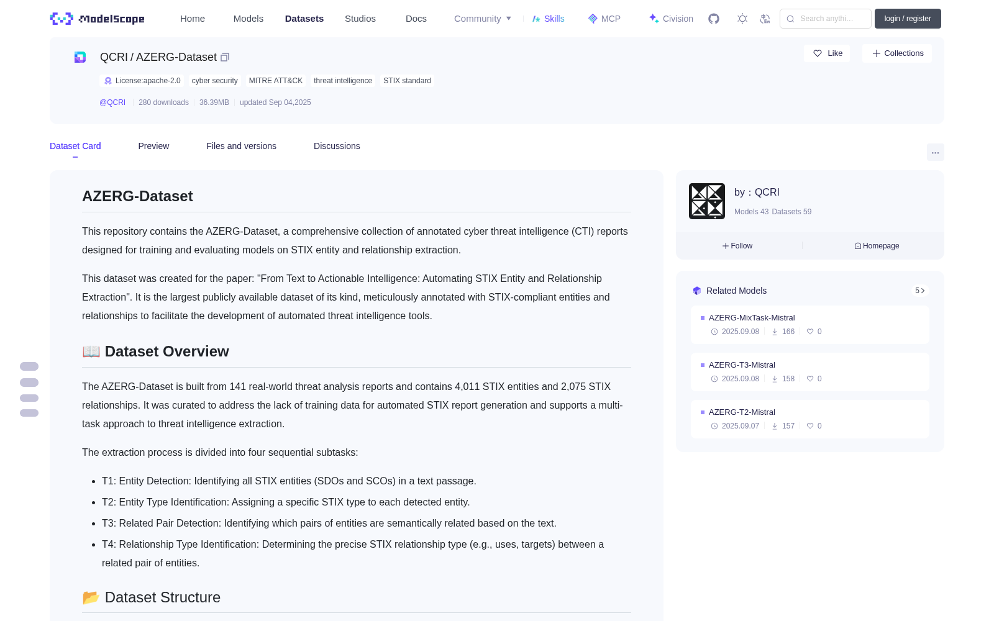994x621 pixels.
Task: Open the MCP nav item
Action: pyautogui.click(x=604, y=19)
